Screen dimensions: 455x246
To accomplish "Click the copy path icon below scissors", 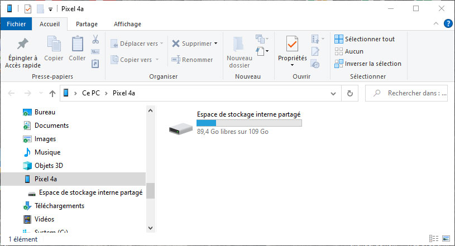I will pyautogui.click(x=95, y=52).
